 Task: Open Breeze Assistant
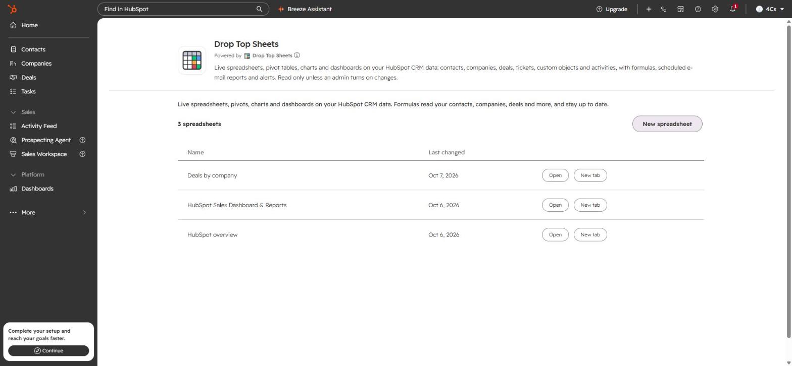305,9
